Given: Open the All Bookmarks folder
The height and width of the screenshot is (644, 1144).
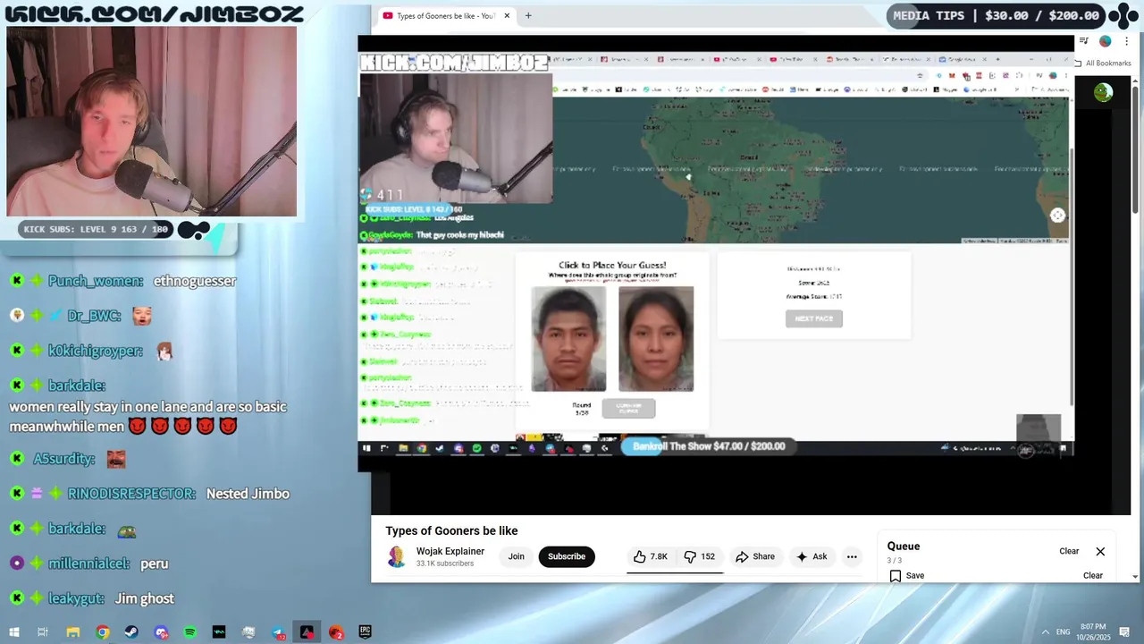Looking at the screenshot, I should 1102,64.
